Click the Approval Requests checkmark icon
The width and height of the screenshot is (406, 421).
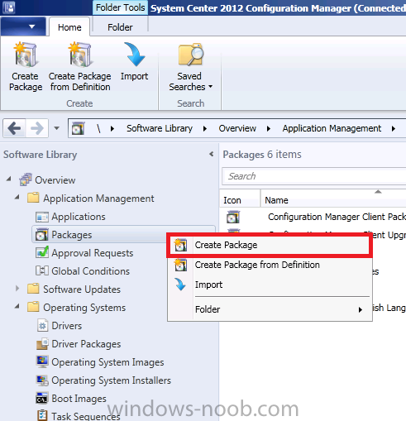(x=42, y=252)
